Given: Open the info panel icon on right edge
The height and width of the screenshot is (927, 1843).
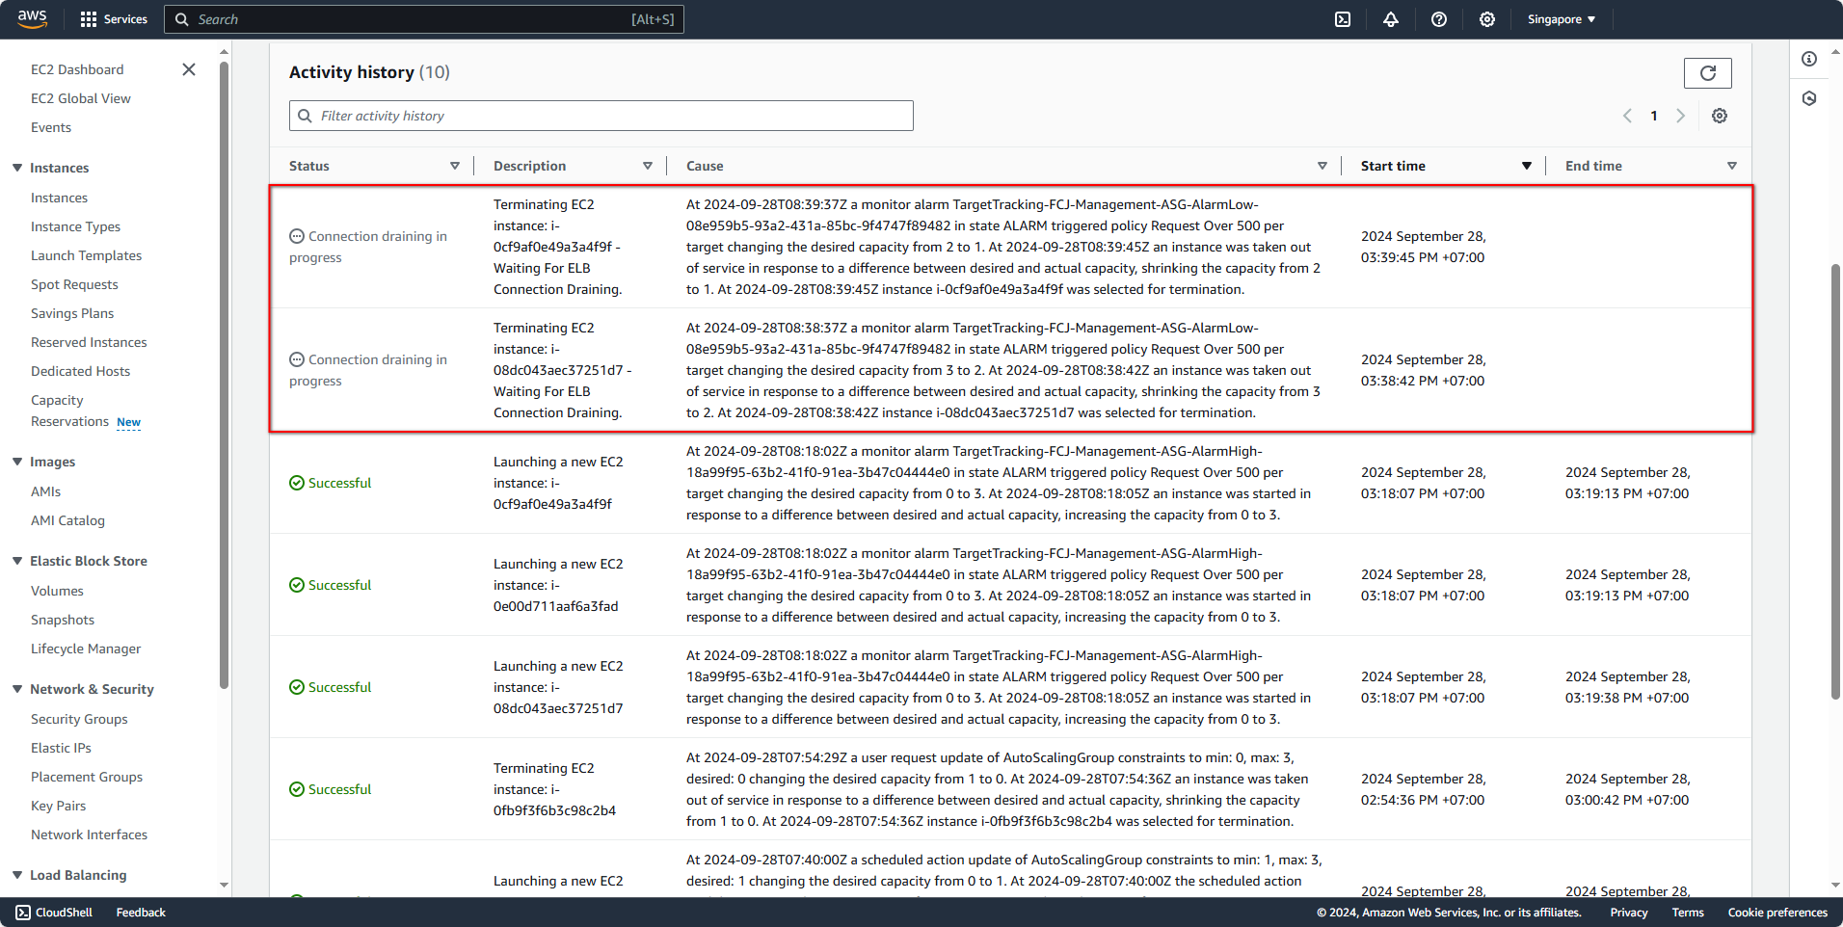Looking at the screenshot, I should click(1809, 59).
